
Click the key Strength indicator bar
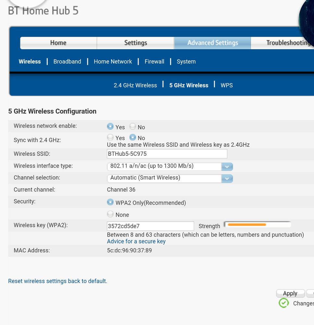coord(257,225)
